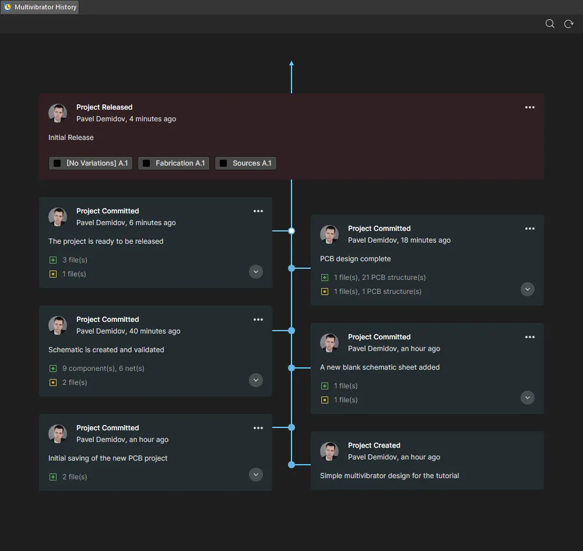Click added icon in 'Initial saving' card
This screenshot has width=583, height=551.
click(x=53, y=477)
